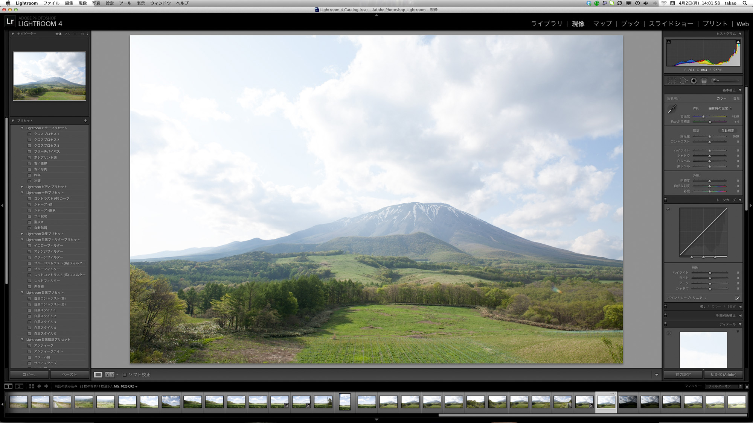
Task: Switch to the ライブラリ module
Action: [546, 24]
